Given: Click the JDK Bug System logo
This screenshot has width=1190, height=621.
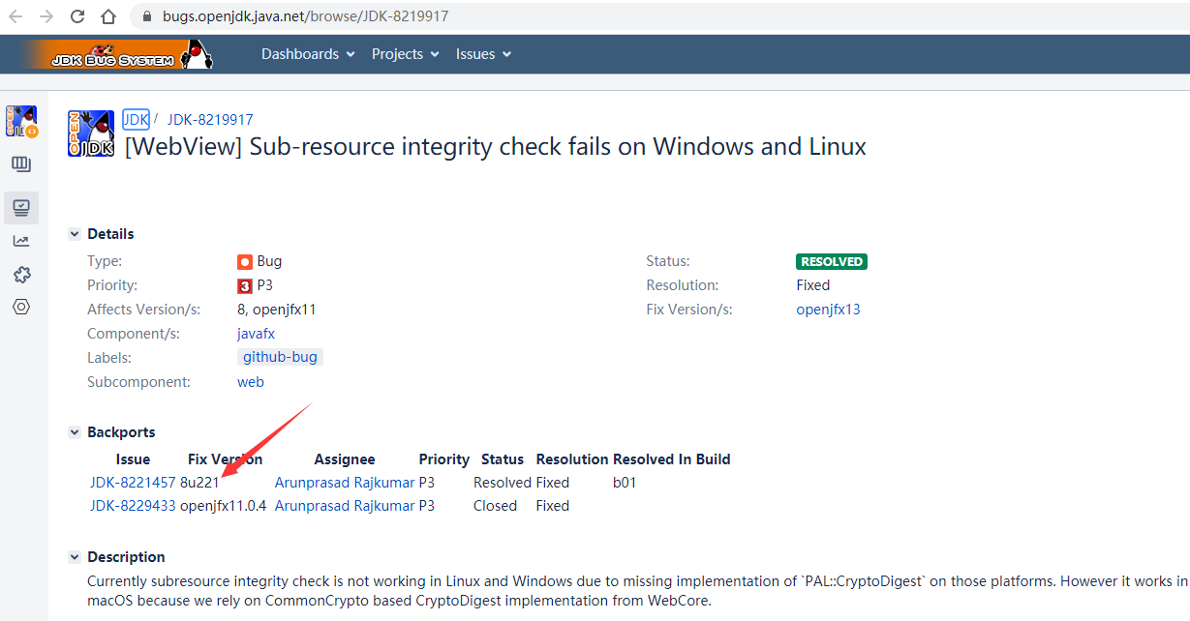Looking at the screenshot, I should pyautogui.click(x=116, y=54).
